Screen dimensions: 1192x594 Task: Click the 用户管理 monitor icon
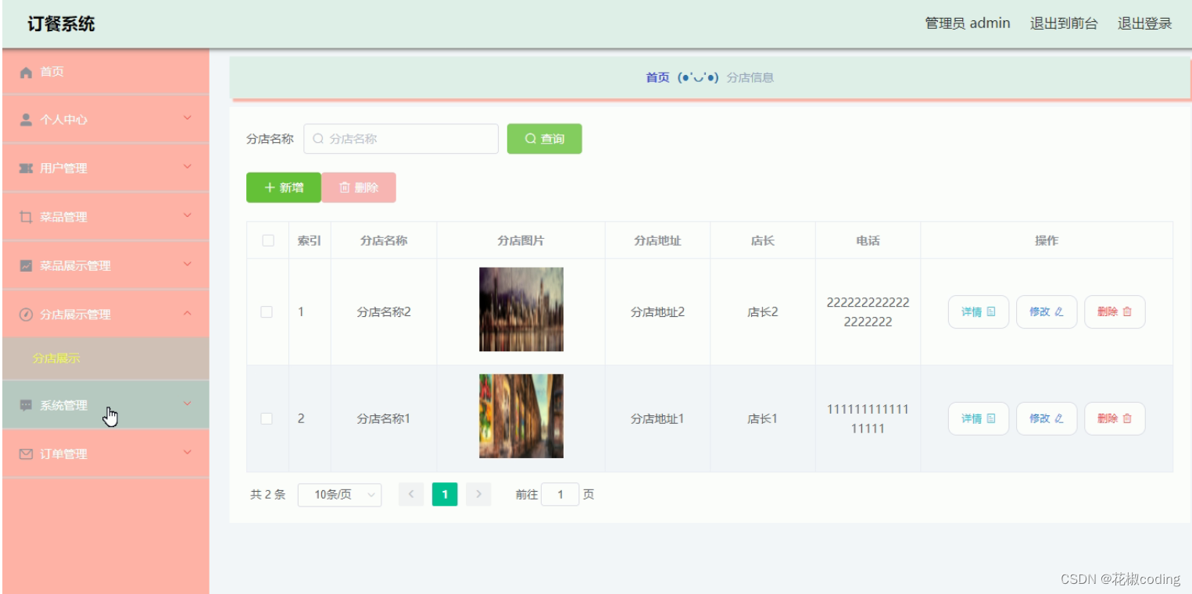[25, 167]
